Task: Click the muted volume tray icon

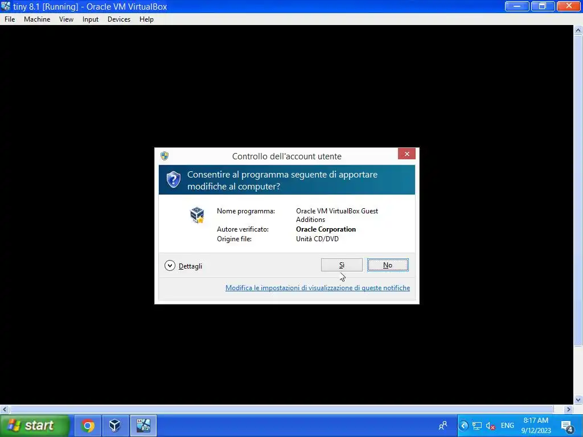Action: [490, 426]
